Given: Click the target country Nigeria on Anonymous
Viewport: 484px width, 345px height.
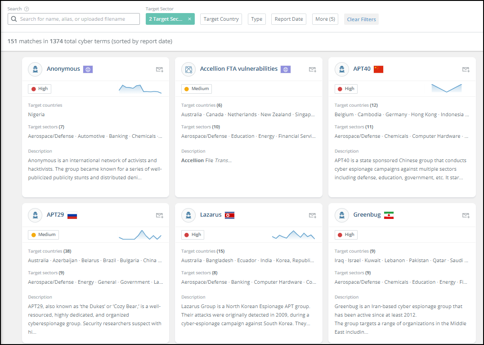Looking at the screenshot, I should click(x=36, y=114).
